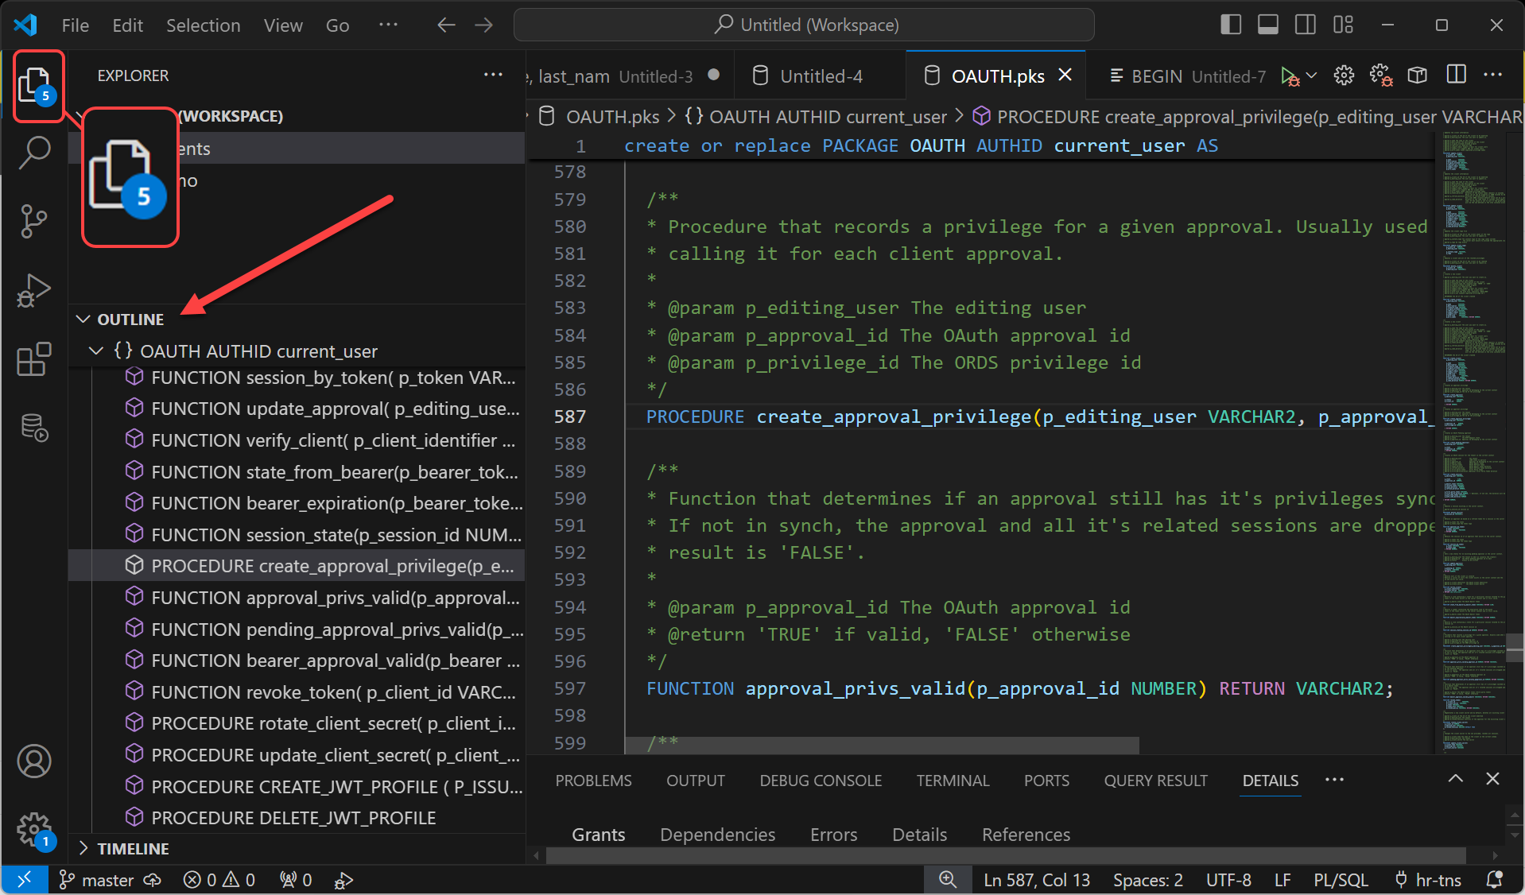Open Run and Debug view
The height and width of the screenshot is (895, 1525).
(34, 290)
